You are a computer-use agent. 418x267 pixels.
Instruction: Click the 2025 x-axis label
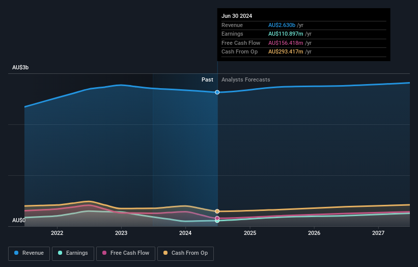click(250, 233)
